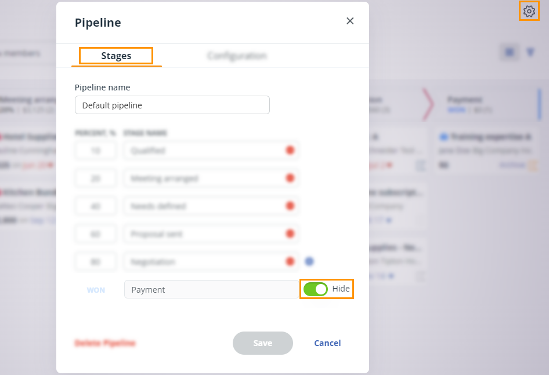The width and height of the screenshot is (549, 375).
Task: Click Delete Pipeline
Action: click(105, 343)
